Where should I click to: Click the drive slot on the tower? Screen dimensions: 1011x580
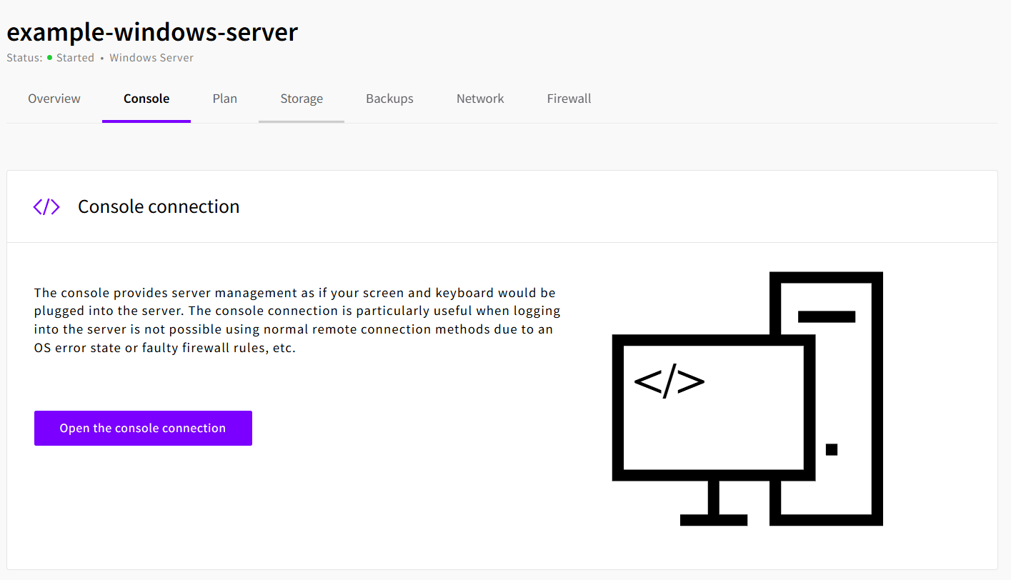[826, 316]
